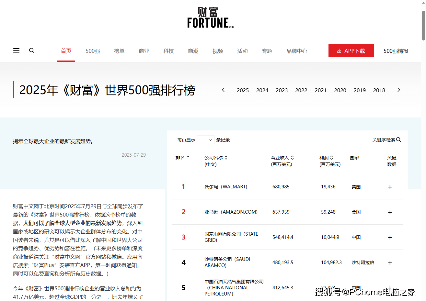Click 中国石油天然气集团有限公司 company name
The width and height of the screenshot is (426, 301).
[x=234, y=288]
